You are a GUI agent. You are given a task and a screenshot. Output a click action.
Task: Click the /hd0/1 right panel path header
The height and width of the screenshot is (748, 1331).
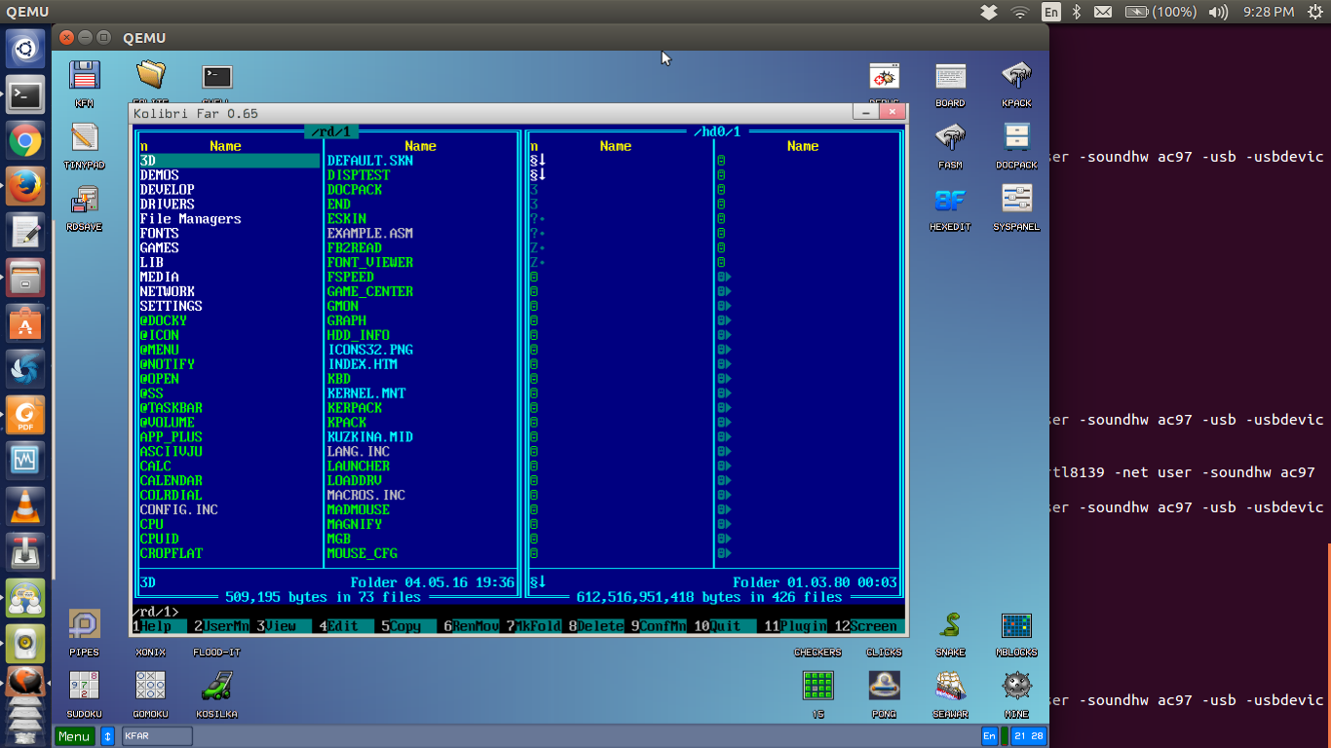coord(717,131)
